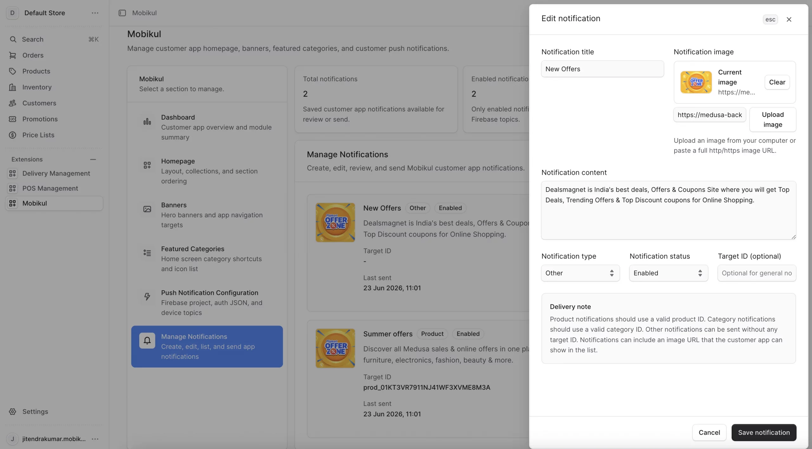Open Dashboard section in Mobikul menu
Screen dimensions: 812x449
(207, 127)
